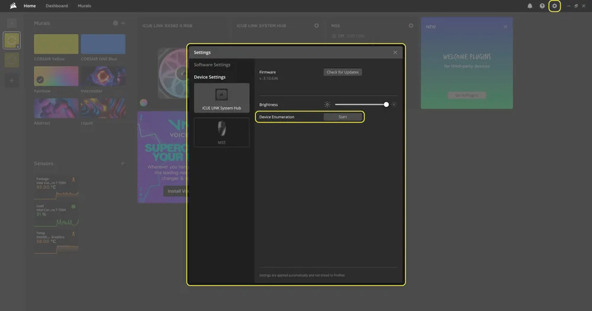Open the settings gear icon in title bar
Viewport: 592px width, 311px height.
point(554,6)
